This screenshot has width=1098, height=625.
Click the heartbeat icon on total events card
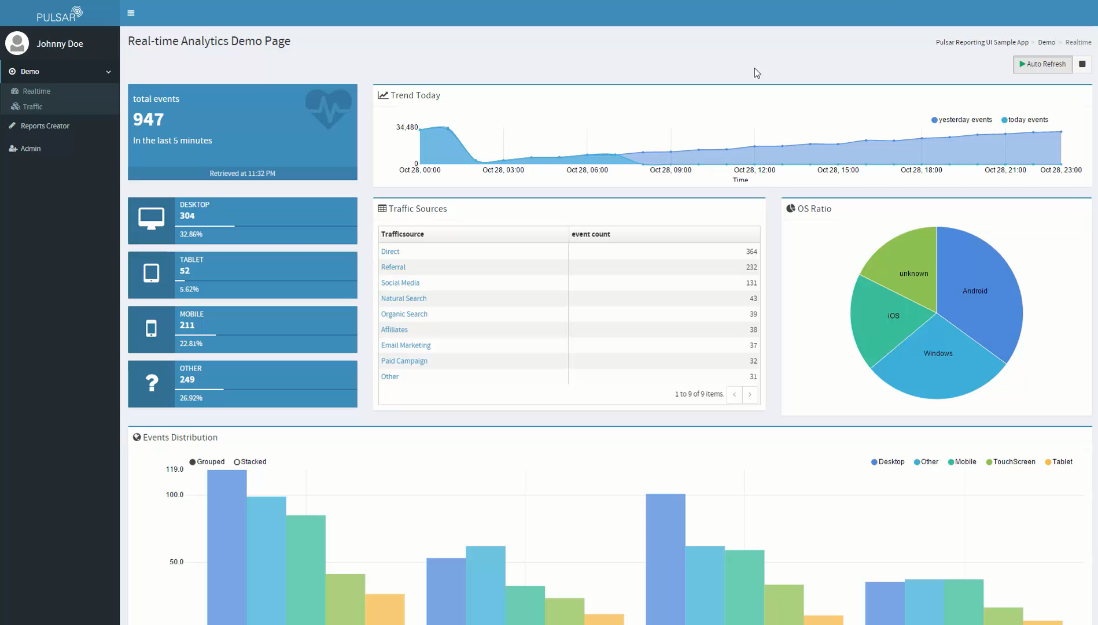pyautogui.click(x=328, y=108)
